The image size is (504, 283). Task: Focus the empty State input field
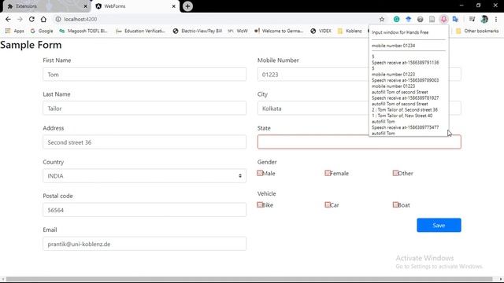click(359, 142)
